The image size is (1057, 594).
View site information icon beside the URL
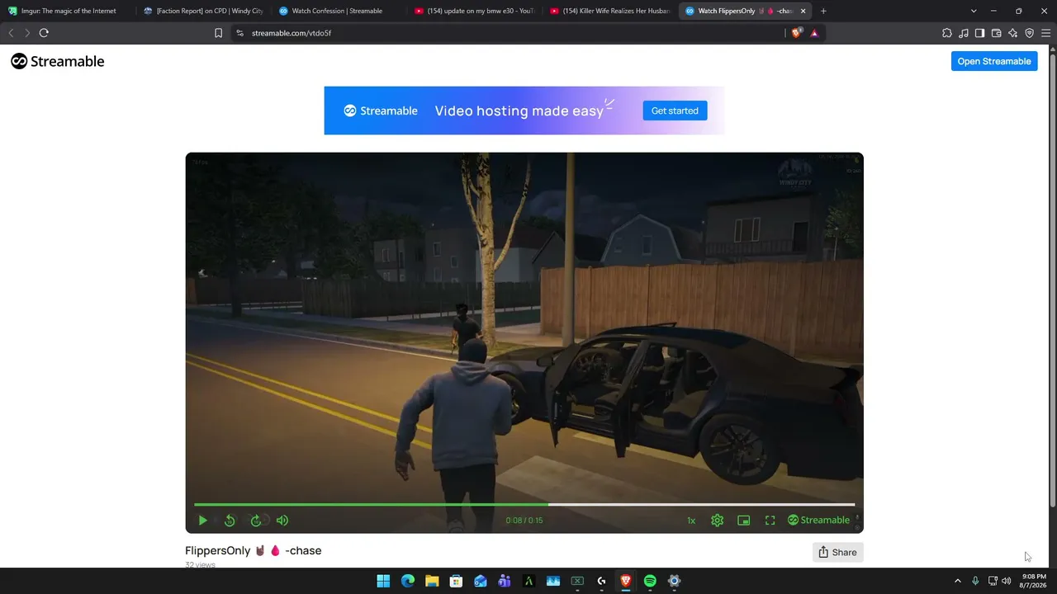coord(239,33)
